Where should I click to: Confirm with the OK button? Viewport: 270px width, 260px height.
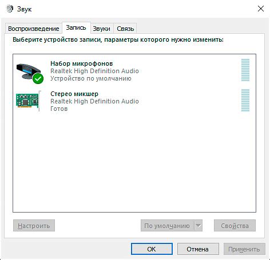pyautogui.click(x=152, y=249)
